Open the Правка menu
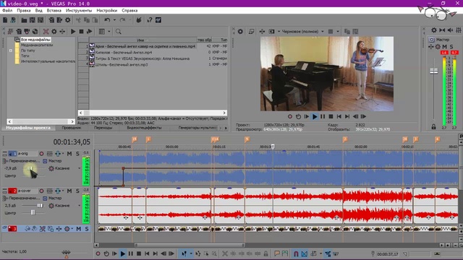Screen dimensions: 463x260 pos(24,10)
